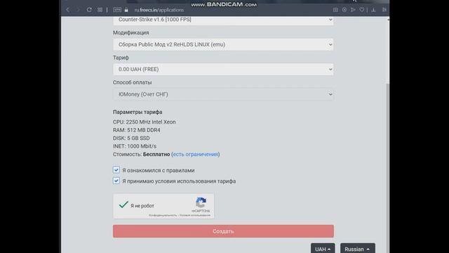The height and width of the screenshot is (253, 449).
Task: Go forward to the next page
Action: tap(78, 10)
